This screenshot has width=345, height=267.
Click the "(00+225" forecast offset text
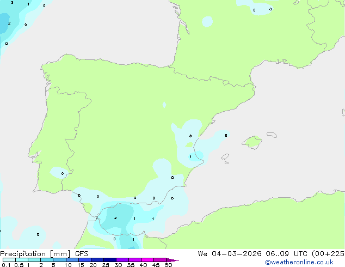point(328,254)
